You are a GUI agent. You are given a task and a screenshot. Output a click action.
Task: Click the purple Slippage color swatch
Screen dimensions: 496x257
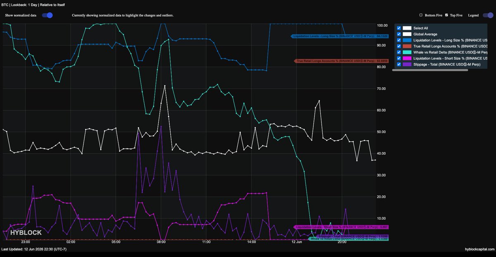(x=407, y=64)
